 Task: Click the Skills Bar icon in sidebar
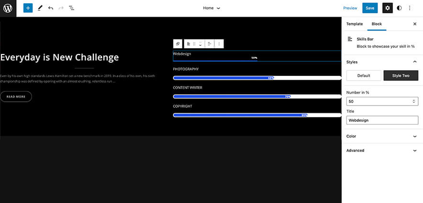click(x=350, y=39)
